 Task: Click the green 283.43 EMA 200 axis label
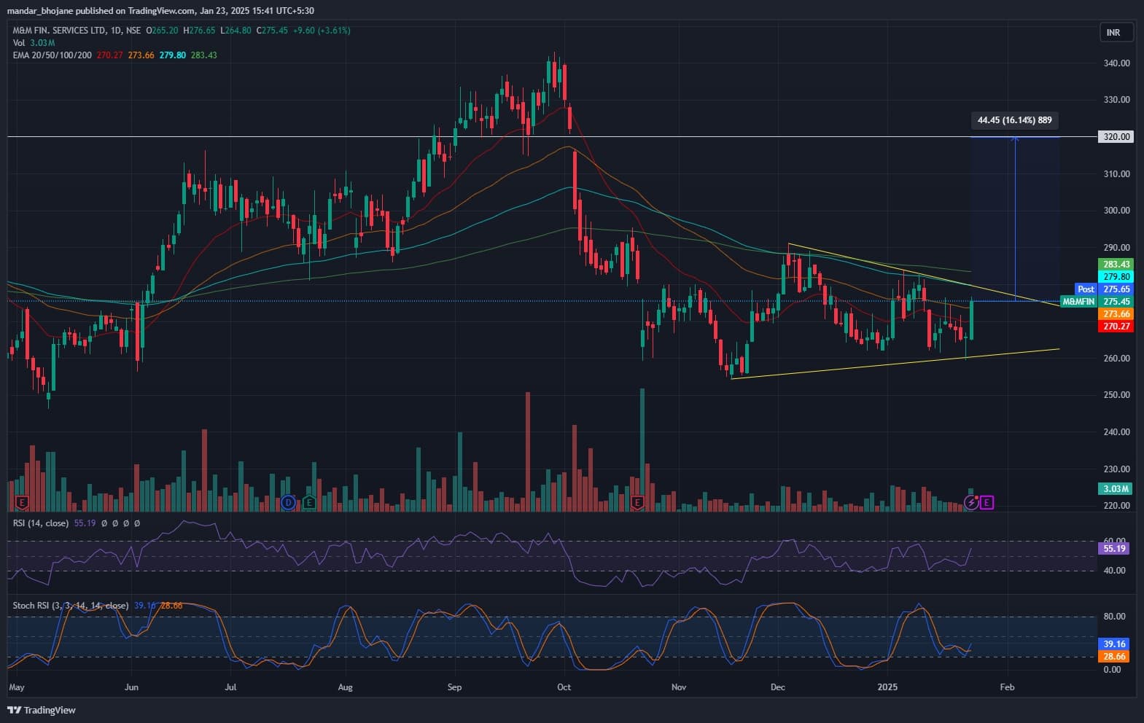pyautogui.click(x=1116, y=265)
